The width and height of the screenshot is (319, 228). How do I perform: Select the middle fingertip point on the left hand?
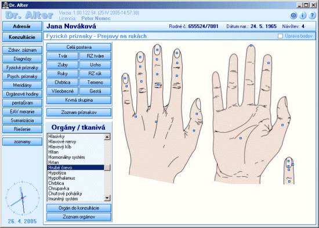coord(157,50)
